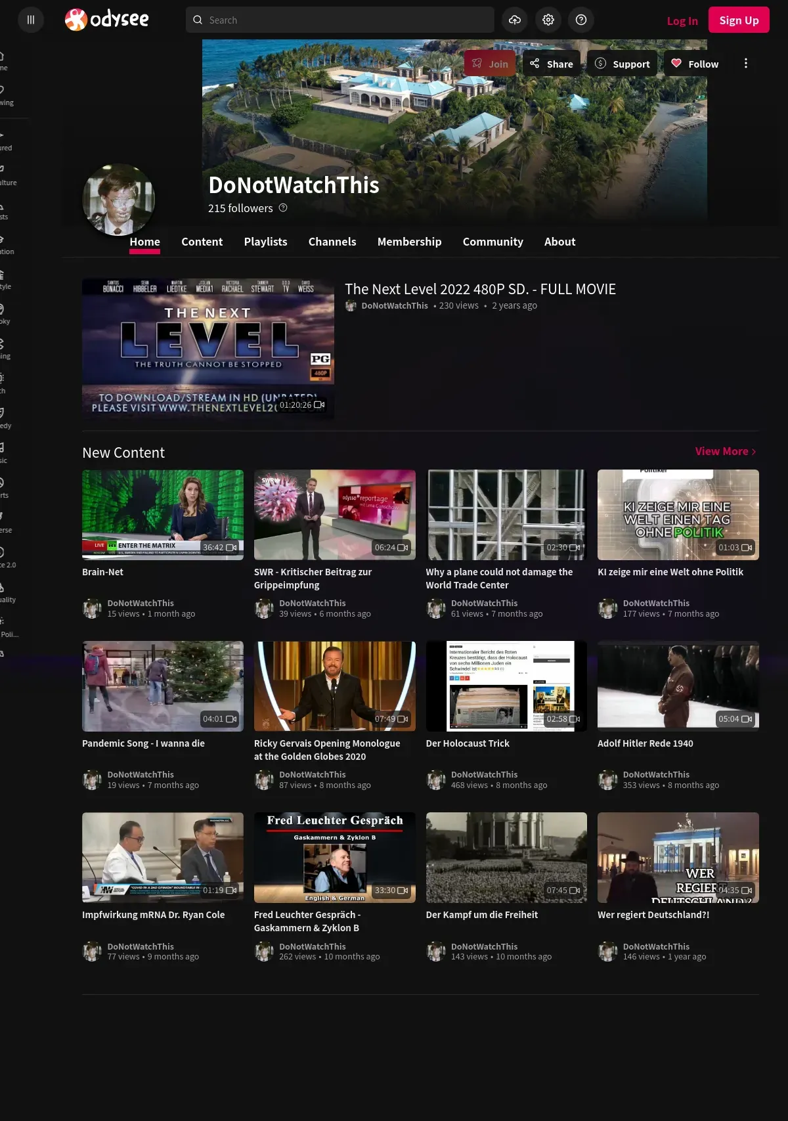
Task: Click the channel name under featured video
Action: point(394,305)
